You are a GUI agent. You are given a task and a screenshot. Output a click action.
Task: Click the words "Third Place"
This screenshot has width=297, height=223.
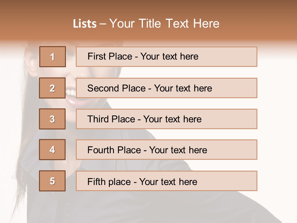pos(111,119)
